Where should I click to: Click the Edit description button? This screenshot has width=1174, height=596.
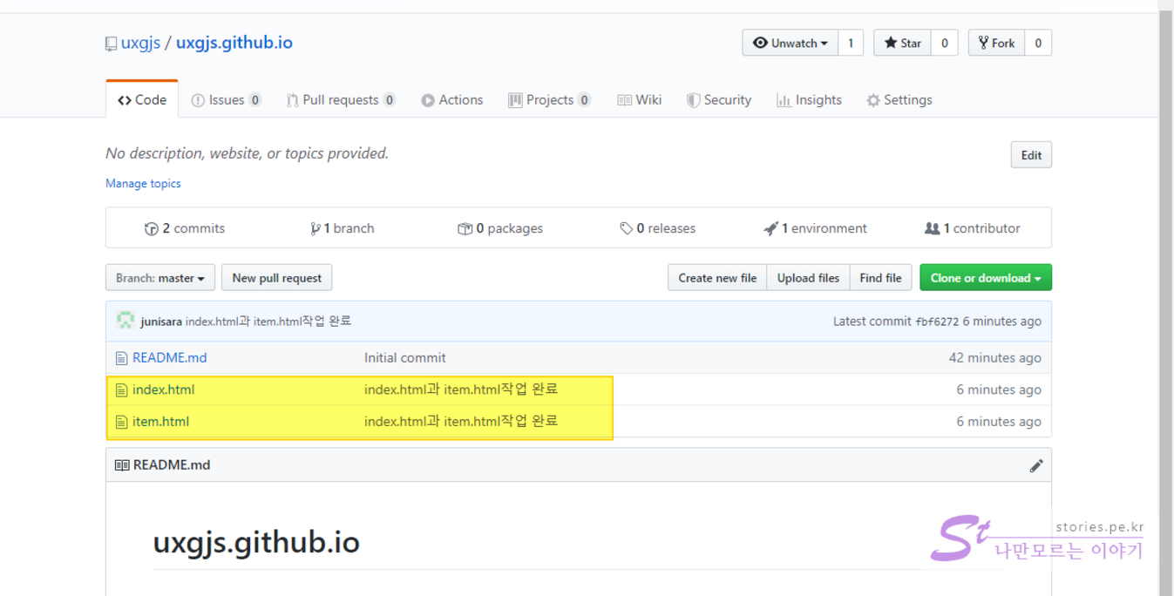point(1031,155)
